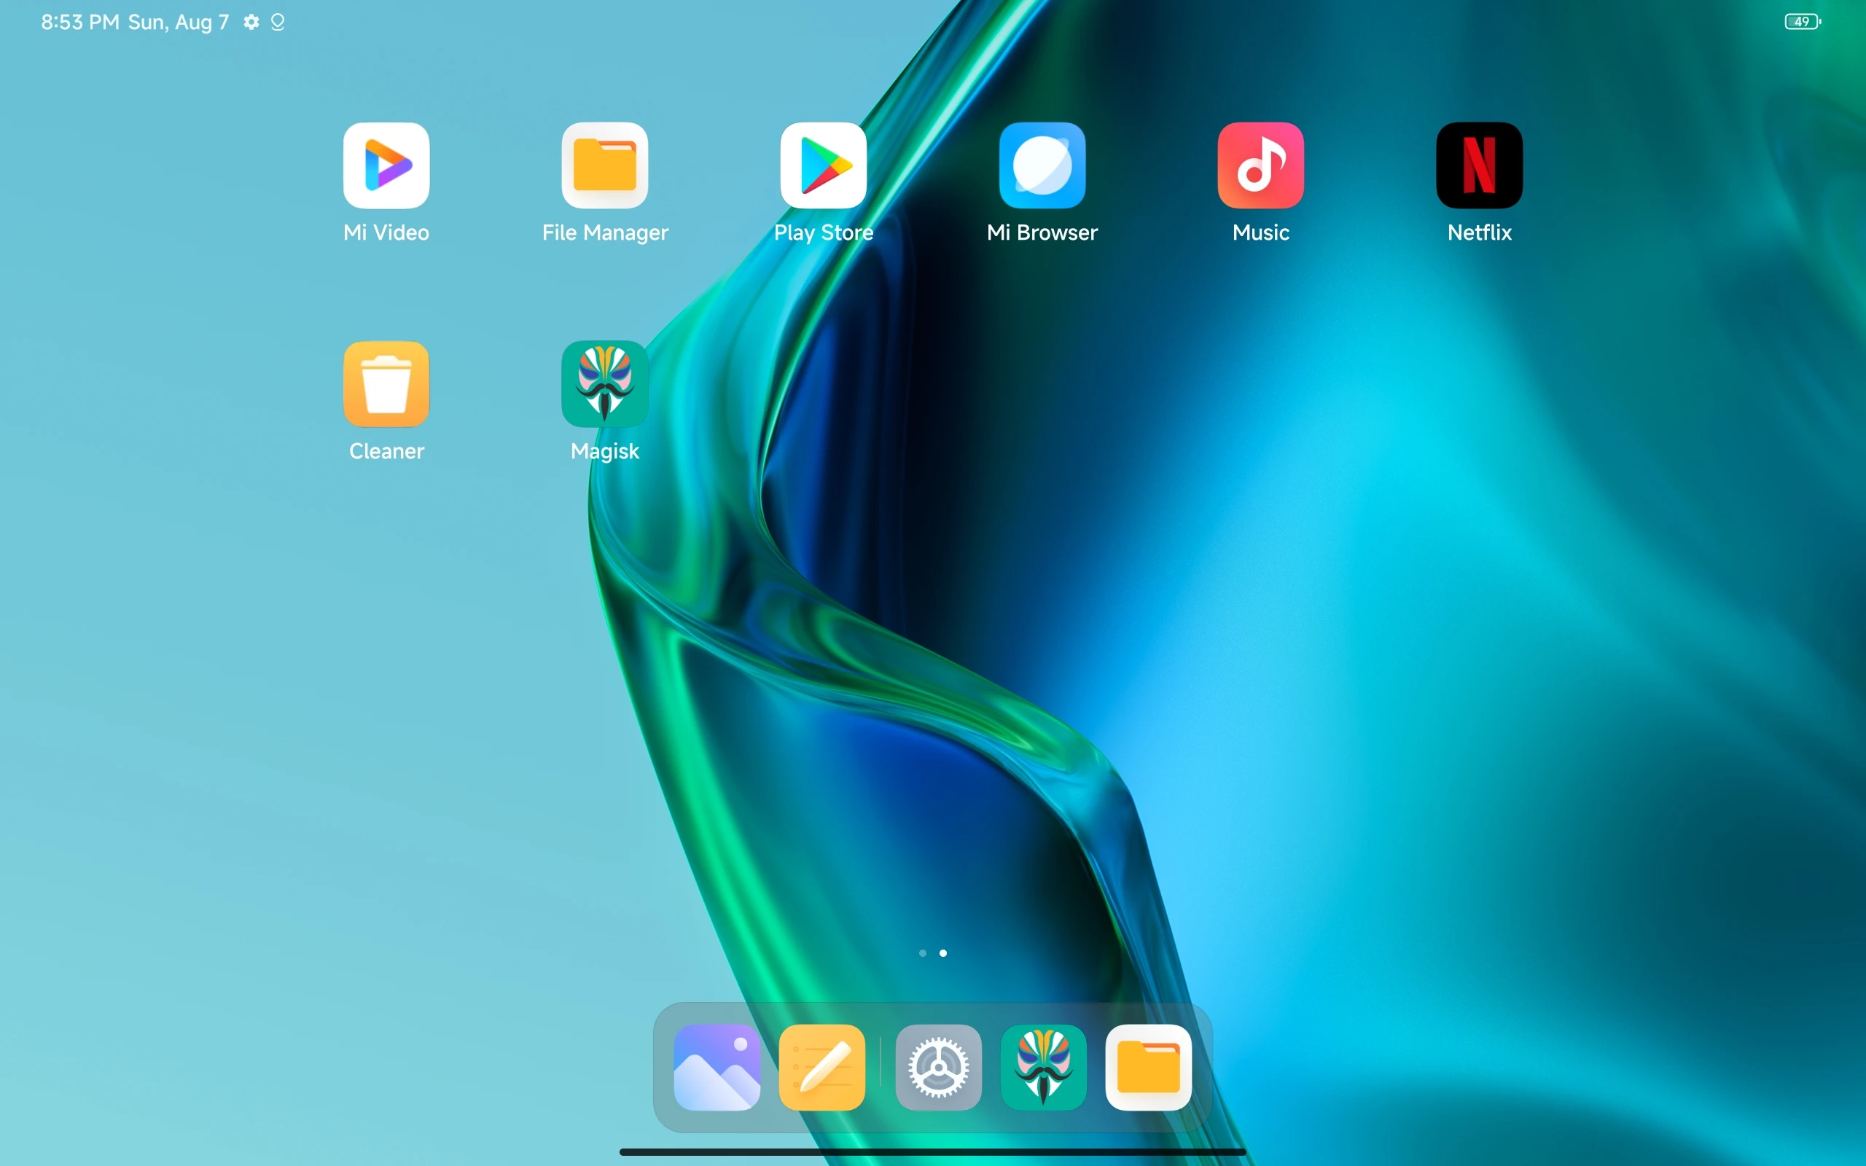Tap the status bar icon right of the gear
1866x1166 pixels.
pos(278,23)
